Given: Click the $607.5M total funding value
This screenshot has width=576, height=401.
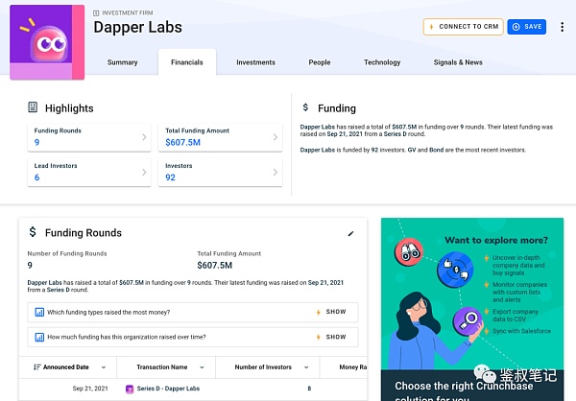Looking at the screenshot, I should [183, 143].
